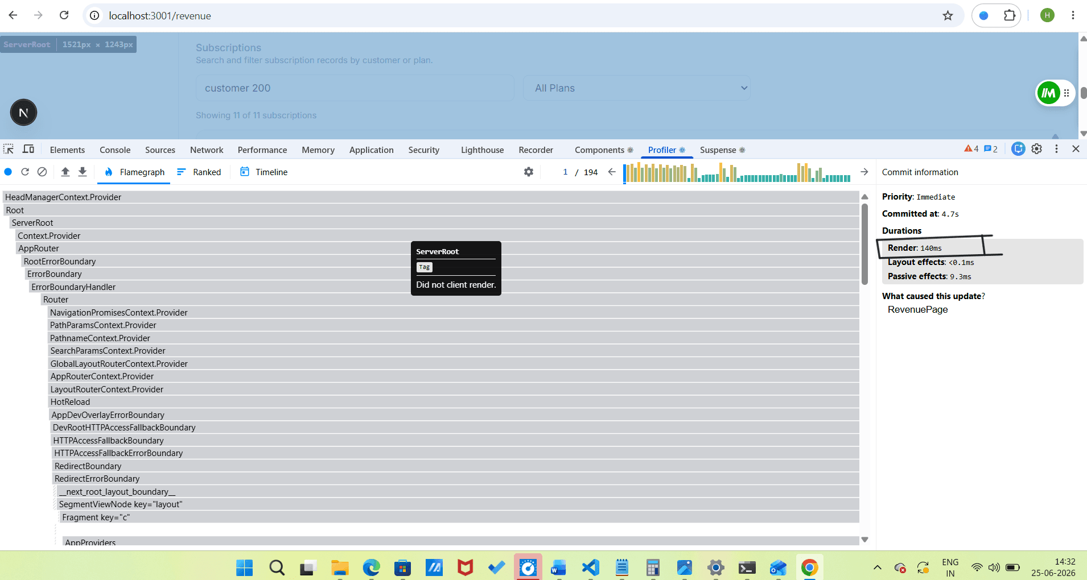Open browser extensions puzzle icon
Image resolution: width=1087 pixels, height=580 pixels.
pos(1010,15)
